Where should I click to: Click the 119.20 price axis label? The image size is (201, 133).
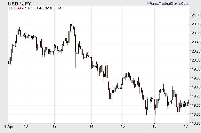[x=195, y=96]
